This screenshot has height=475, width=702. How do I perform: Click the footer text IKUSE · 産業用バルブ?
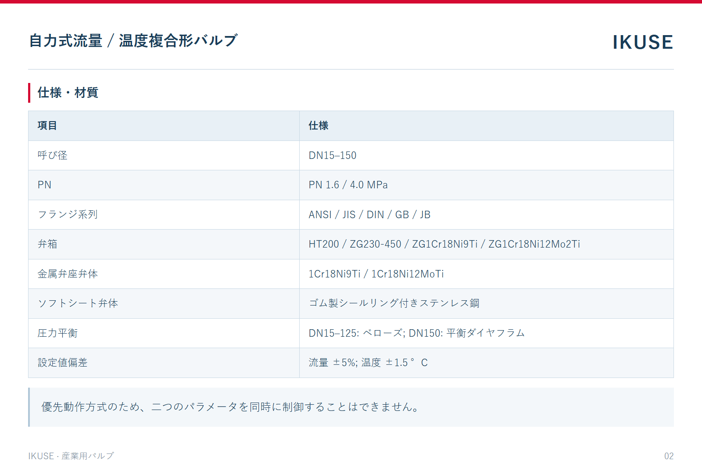(71, 456)
